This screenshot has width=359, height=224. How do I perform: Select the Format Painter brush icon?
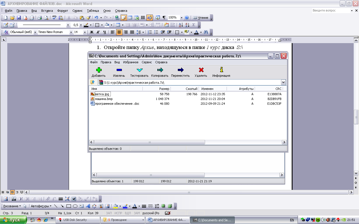click(88, 18)
